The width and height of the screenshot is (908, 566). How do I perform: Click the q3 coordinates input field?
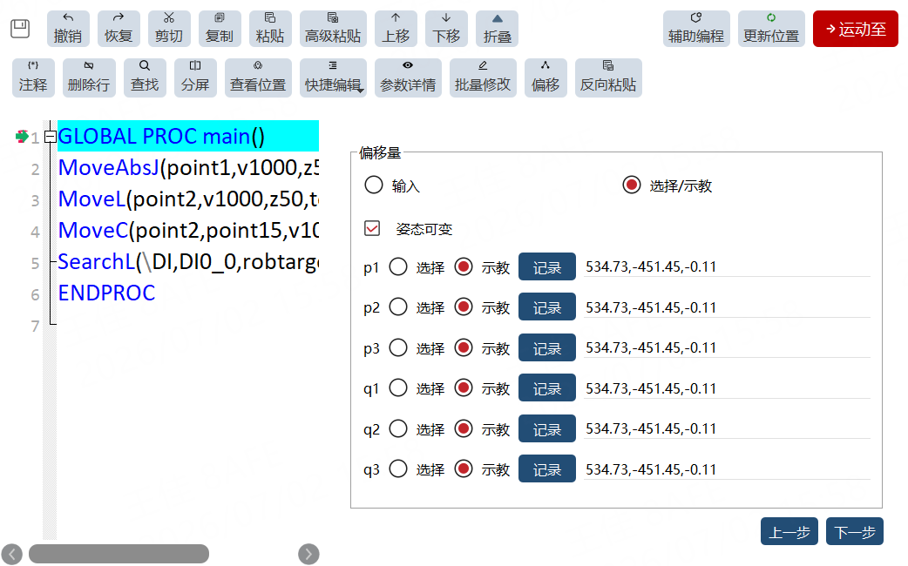tap(727, 469)
